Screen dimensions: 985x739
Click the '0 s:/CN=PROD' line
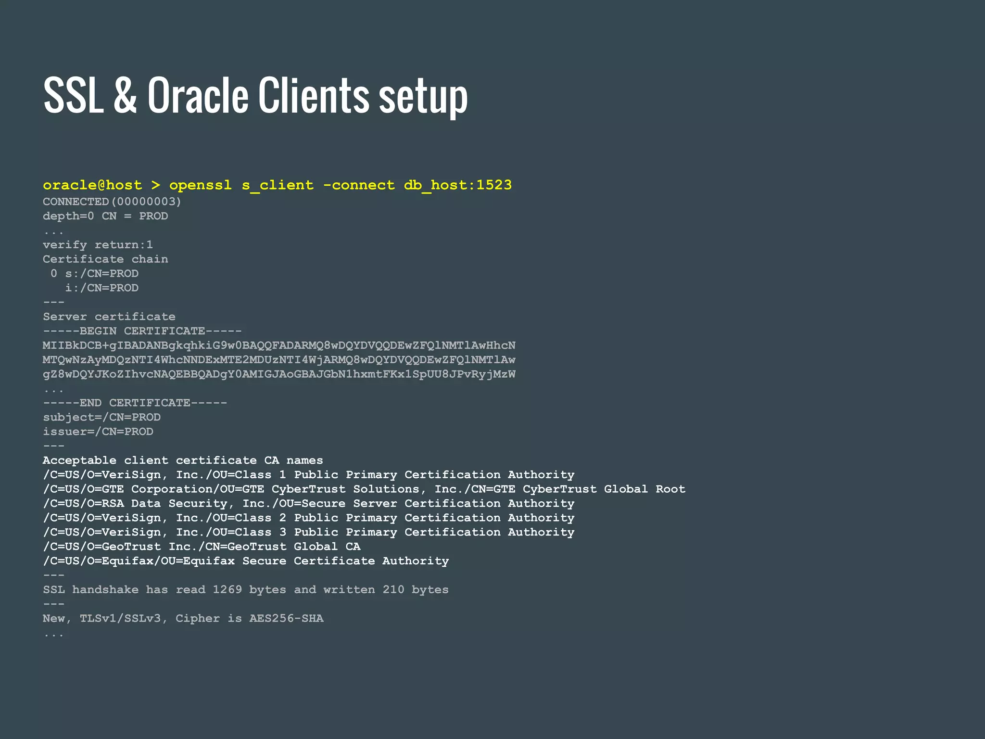pyautogui.click(x=94, y=274)
